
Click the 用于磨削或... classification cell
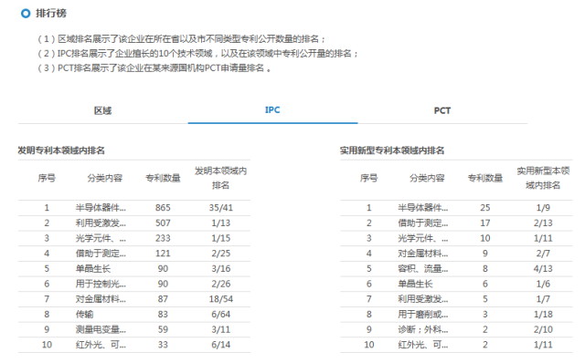point(423,315)
